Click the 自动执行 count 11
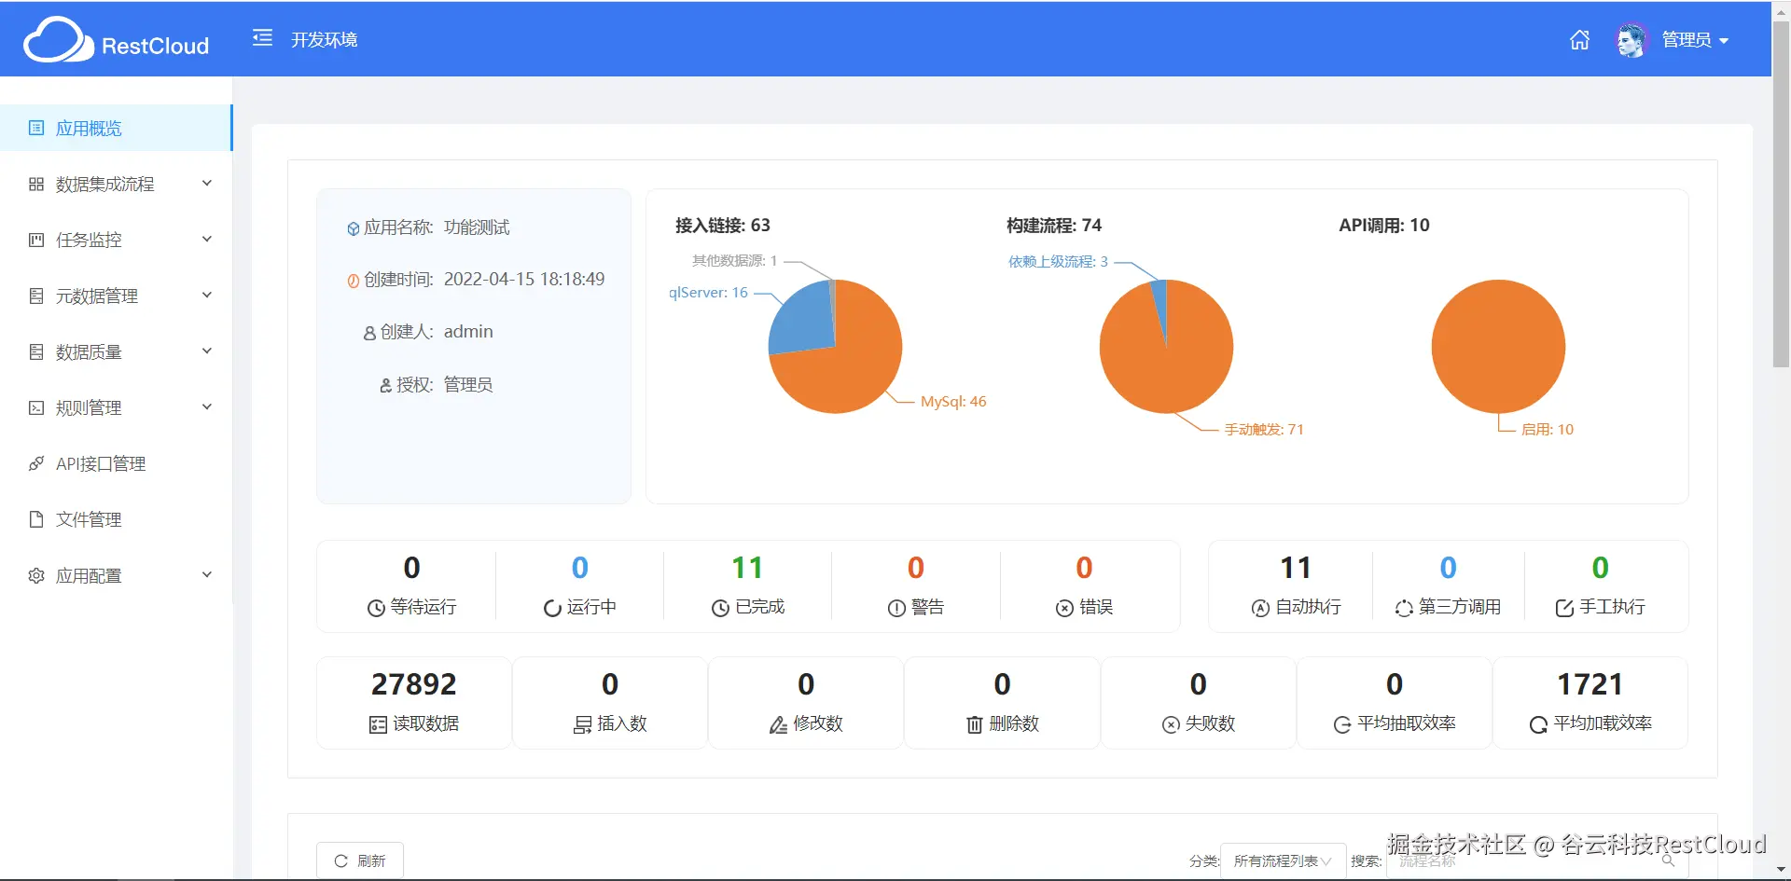The height and width of the screenshot is (881, 1791). coord(1296,568)
